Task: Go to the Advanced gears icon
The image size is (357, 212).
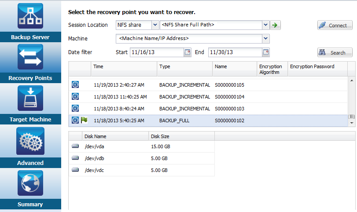Action: pos(30,141)
